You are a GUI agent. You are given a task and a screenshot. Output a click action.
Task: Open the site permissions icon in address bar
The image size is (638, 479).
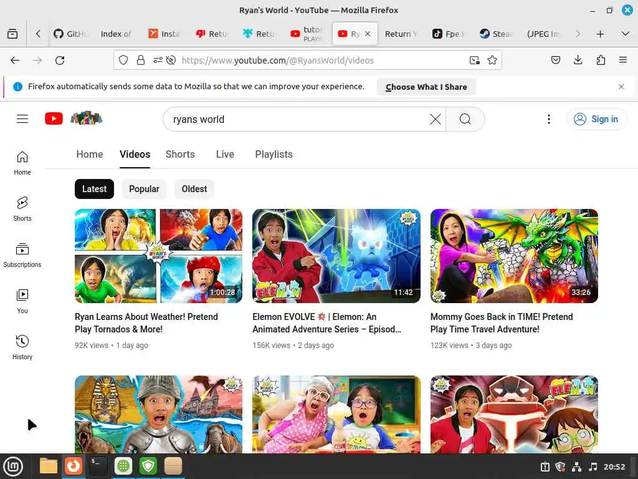click(158, 60)
